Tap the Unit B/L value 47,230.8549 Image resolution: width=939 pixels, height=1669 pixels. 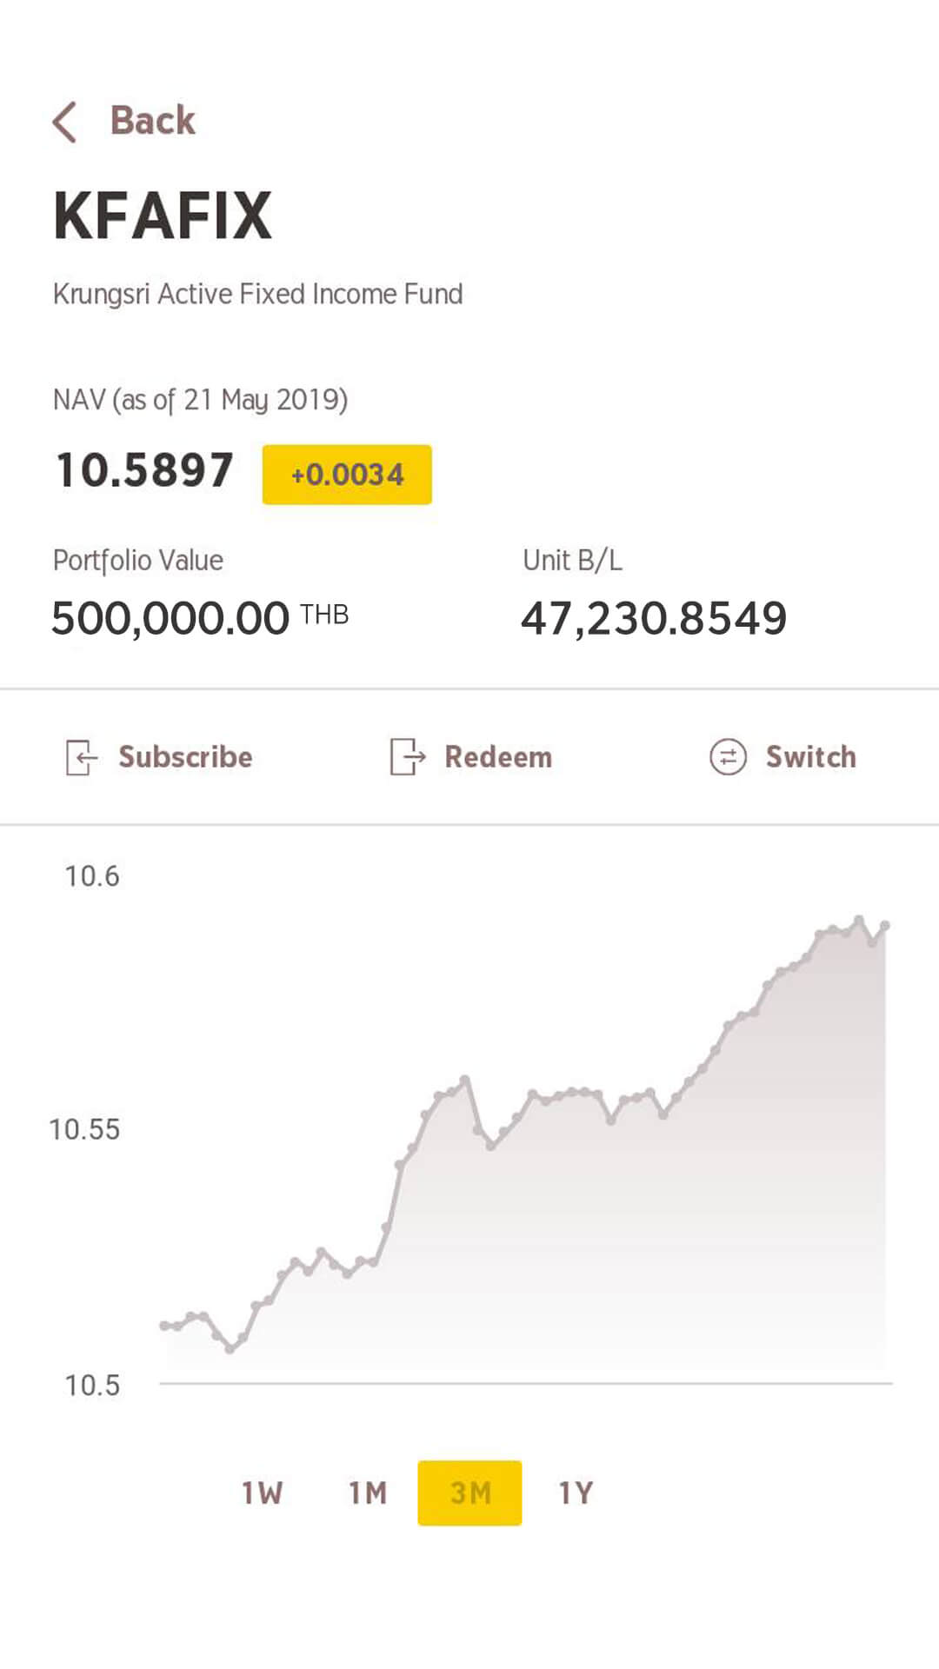coord(654,618)
